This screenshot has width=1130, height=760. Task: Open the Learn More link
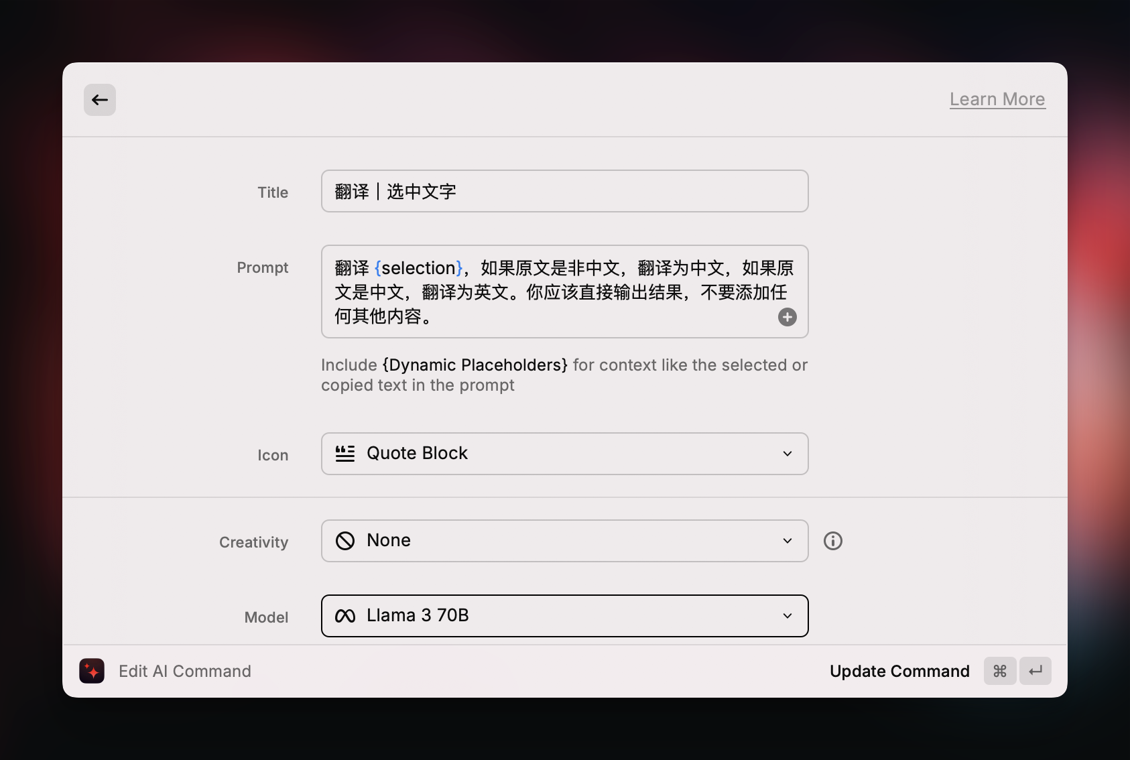click(x=997, y=99)
